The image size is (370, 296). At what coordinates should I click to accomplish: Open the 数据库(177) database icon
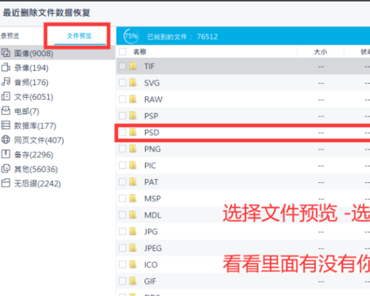(6, 125)
